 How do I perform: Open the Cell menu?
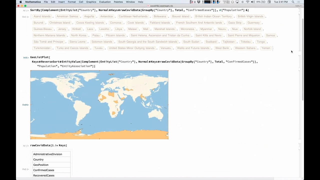pyautogui.click(x=81, y=2)
